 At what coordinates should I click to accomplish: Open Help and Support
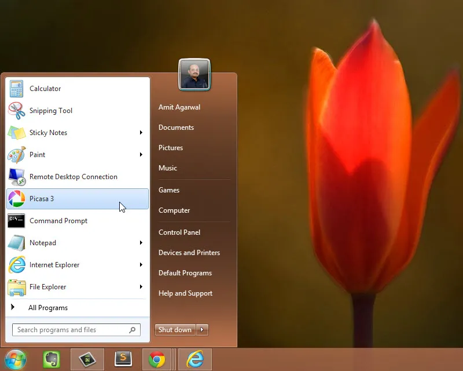(x=185, y=293)
